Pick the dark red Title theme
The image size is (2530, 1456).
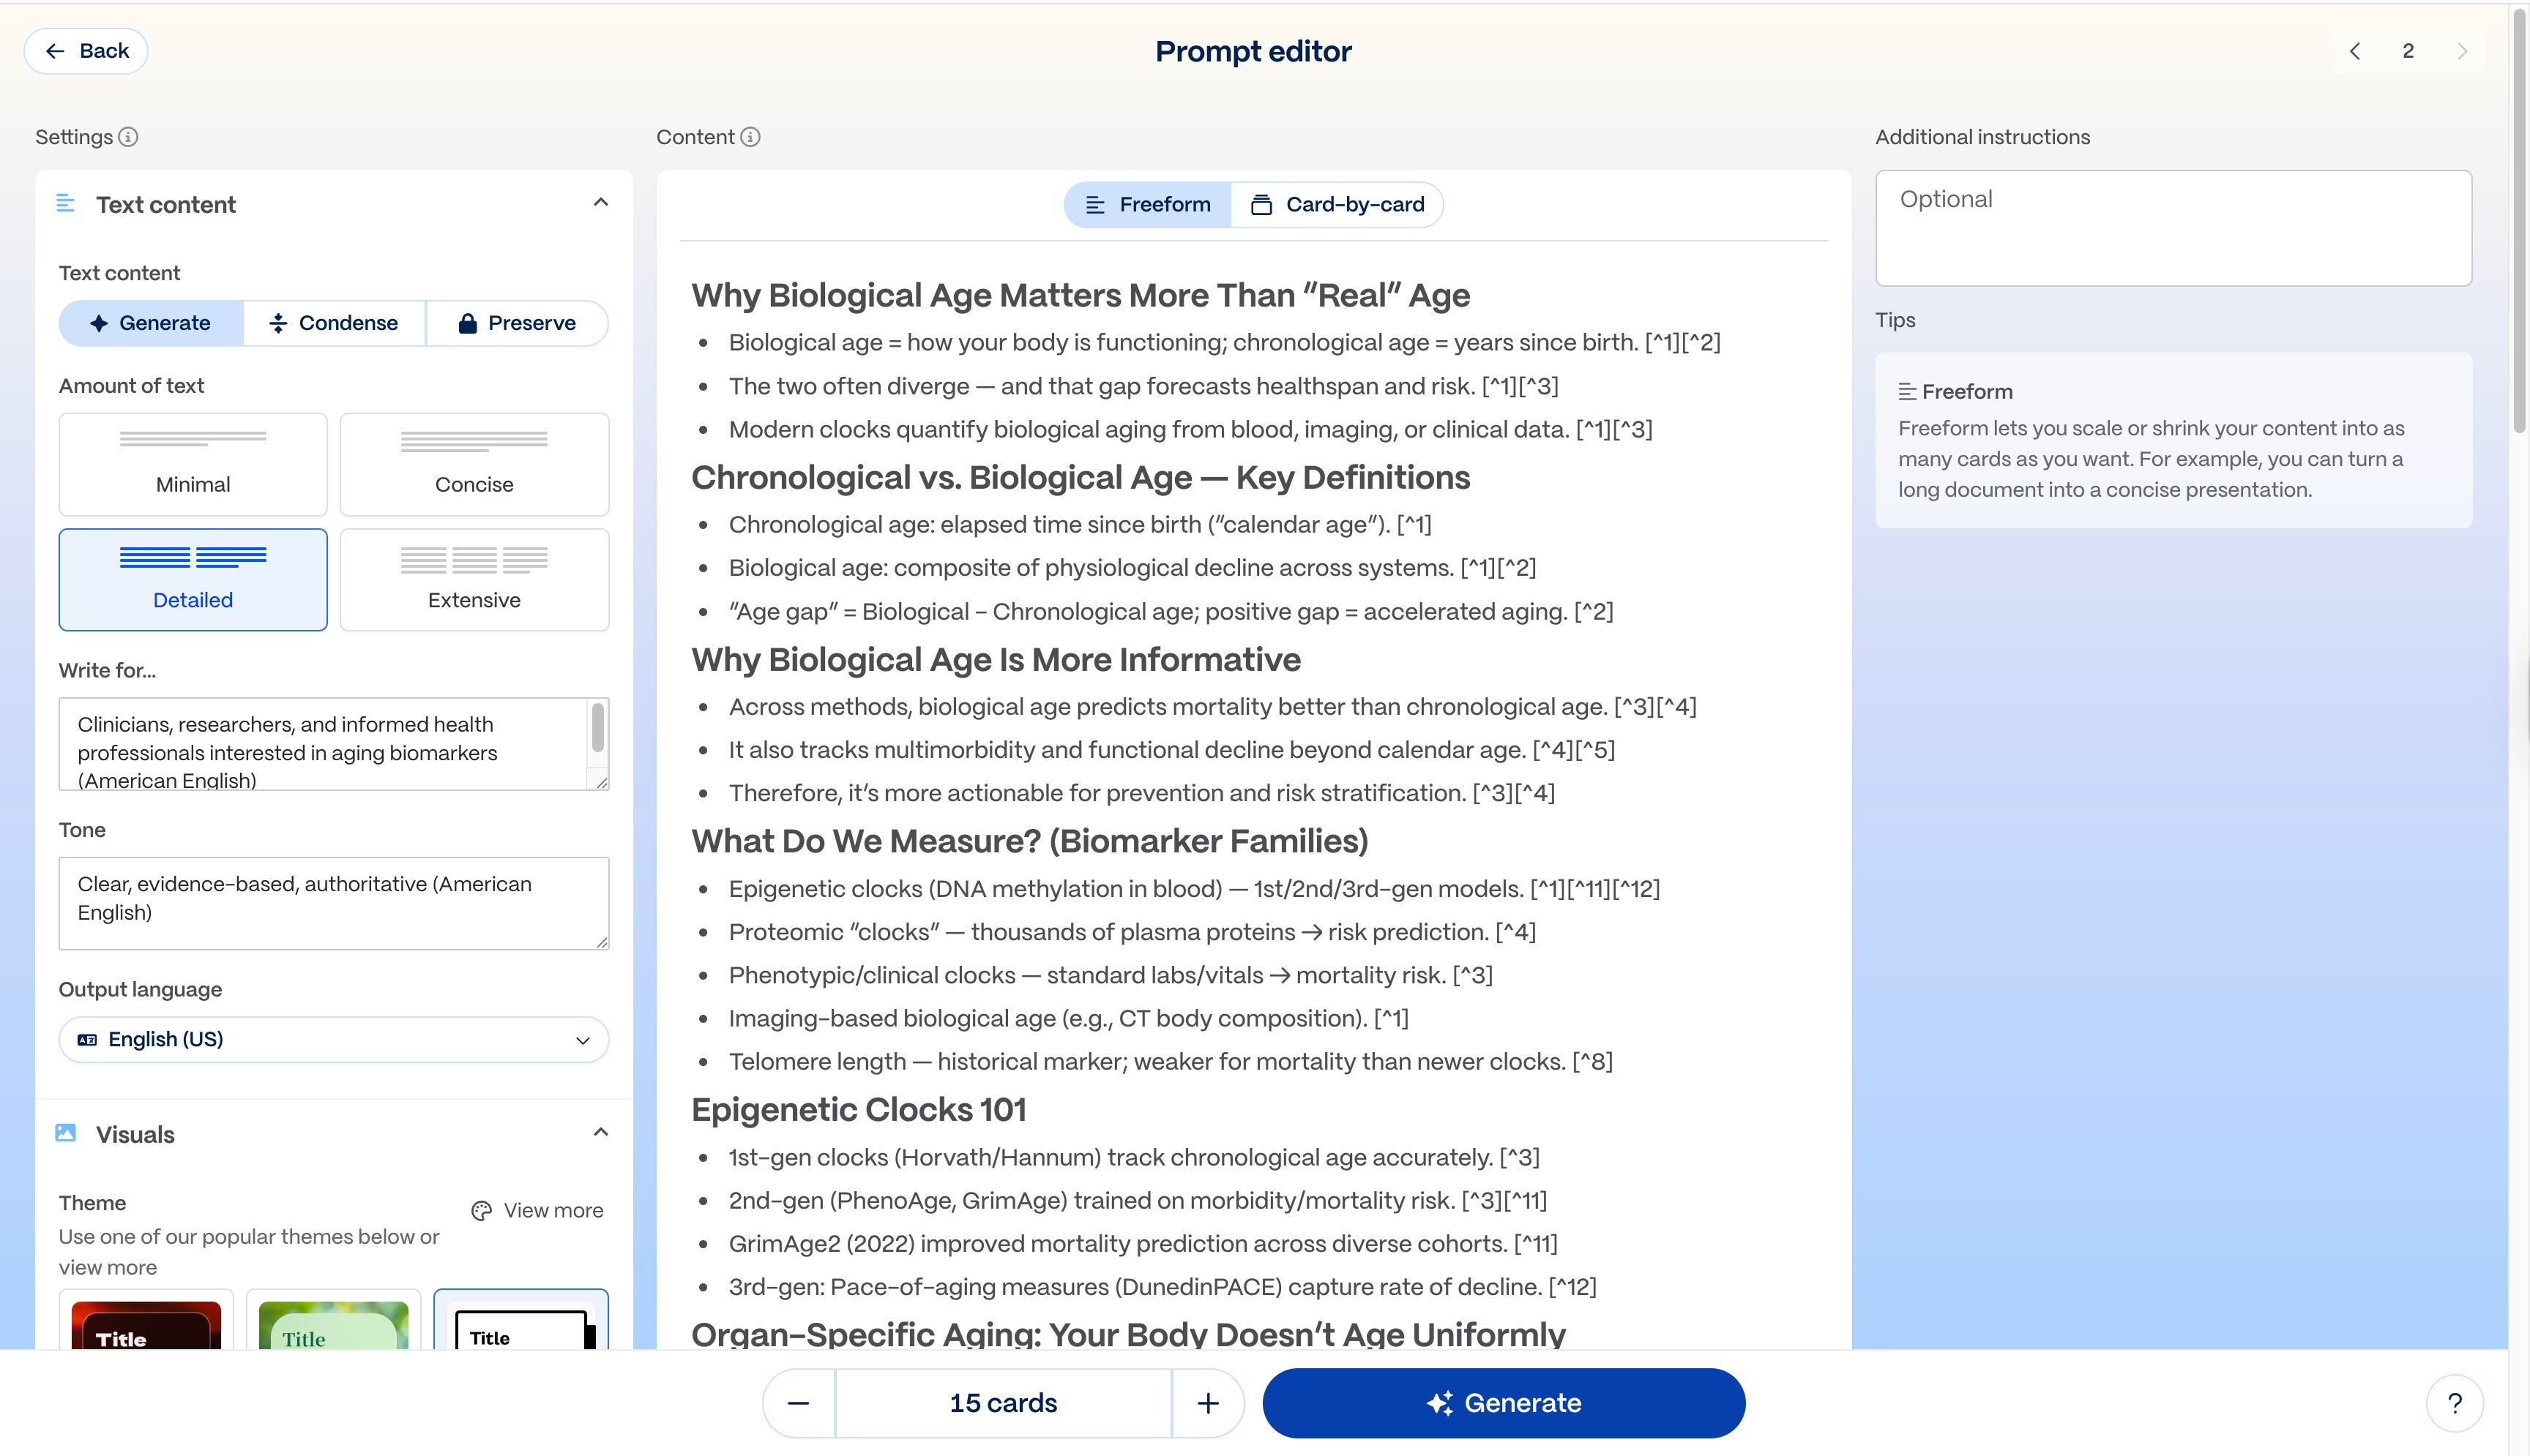coord(146,1324)
